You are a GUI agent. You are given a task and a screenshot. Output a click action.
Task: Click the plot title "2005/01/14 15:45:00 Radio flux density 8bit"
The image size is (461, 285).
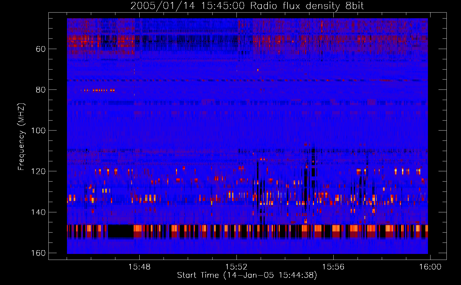point(247,6)
